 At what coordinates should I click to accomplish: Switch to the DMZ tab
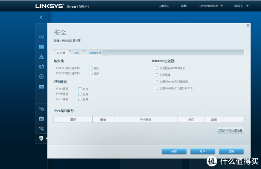[77, 53]
